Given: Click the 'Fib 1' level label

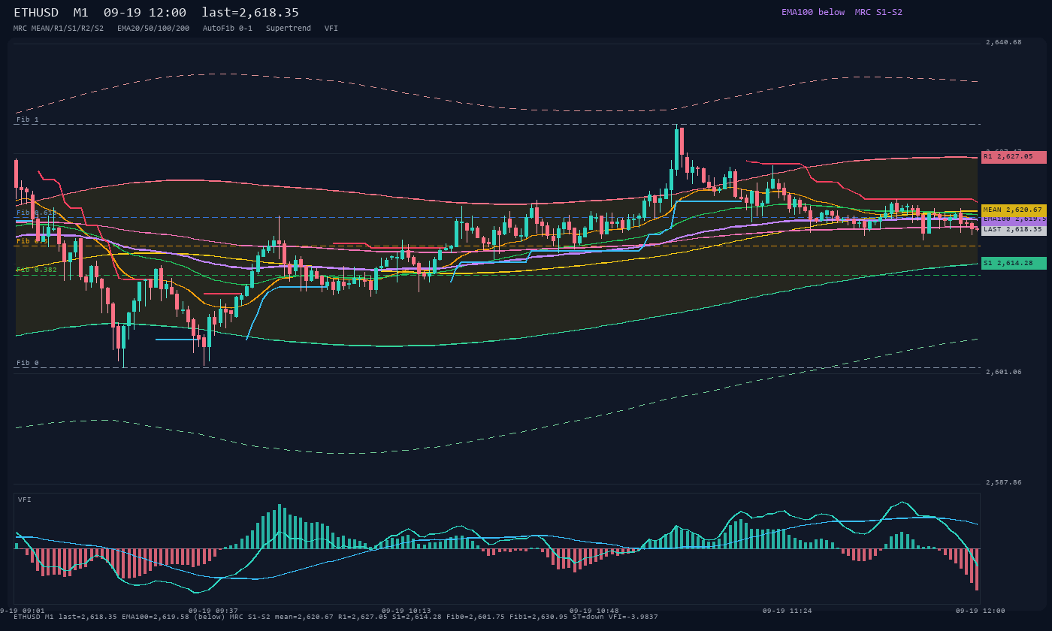Looking at the screenshot, I should tap(28, 119).
